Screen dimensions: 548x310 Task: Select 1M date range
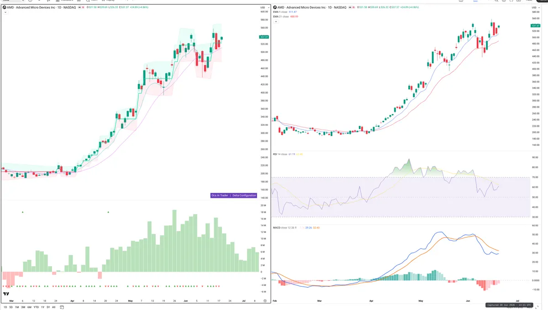pyautogui.click(x=17, y=307)
